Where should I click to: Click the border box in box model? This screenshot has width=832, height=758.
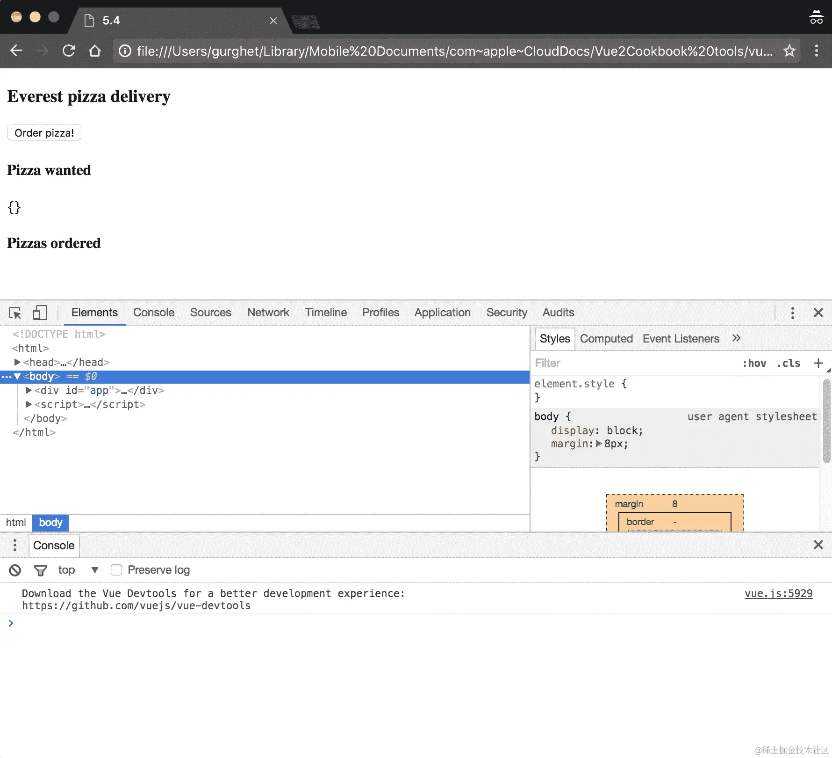point(674,522)
